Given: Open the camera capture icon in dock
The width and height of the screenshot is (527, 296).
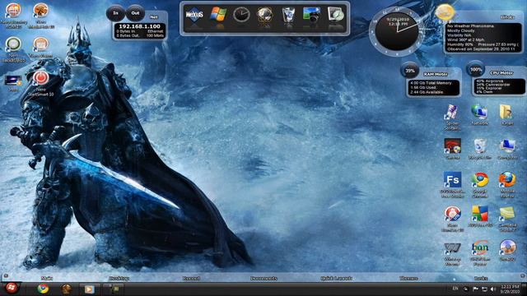Looking at the screenshot, I should [x=311, y=15].
